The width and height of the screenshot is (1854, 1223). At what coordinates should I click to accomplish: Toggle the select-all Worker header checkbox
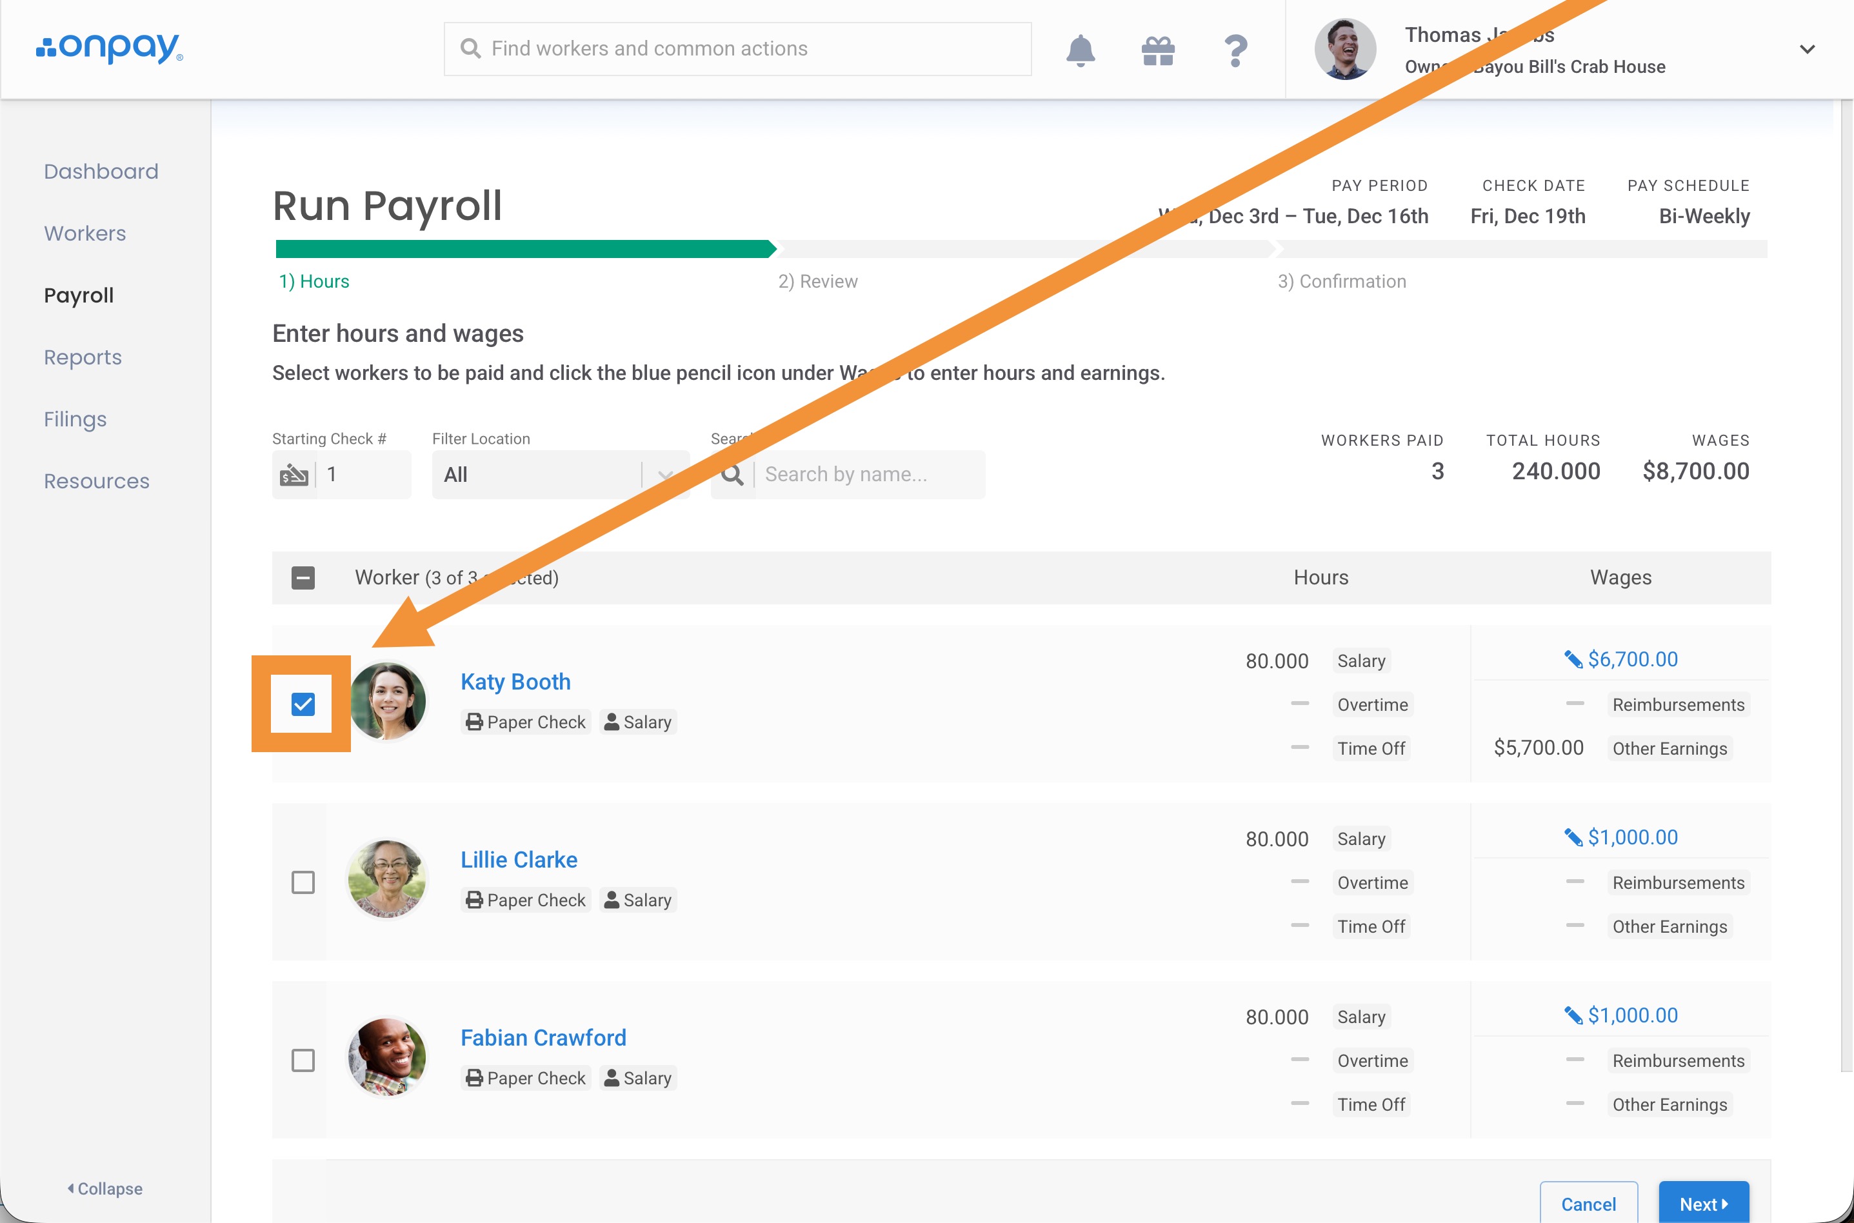[303, 578]
